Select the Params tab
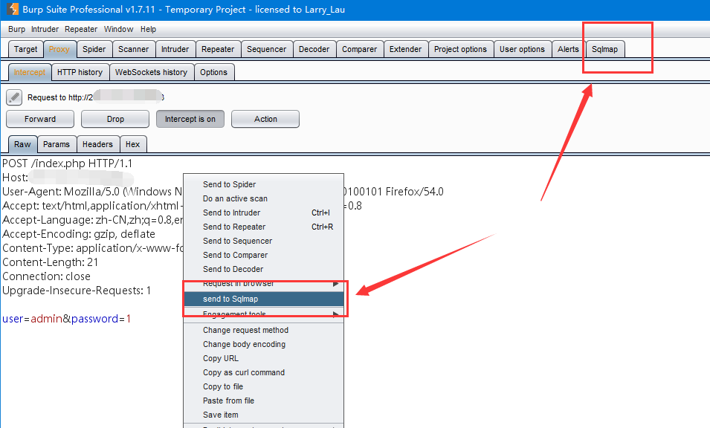 [57, 144]
